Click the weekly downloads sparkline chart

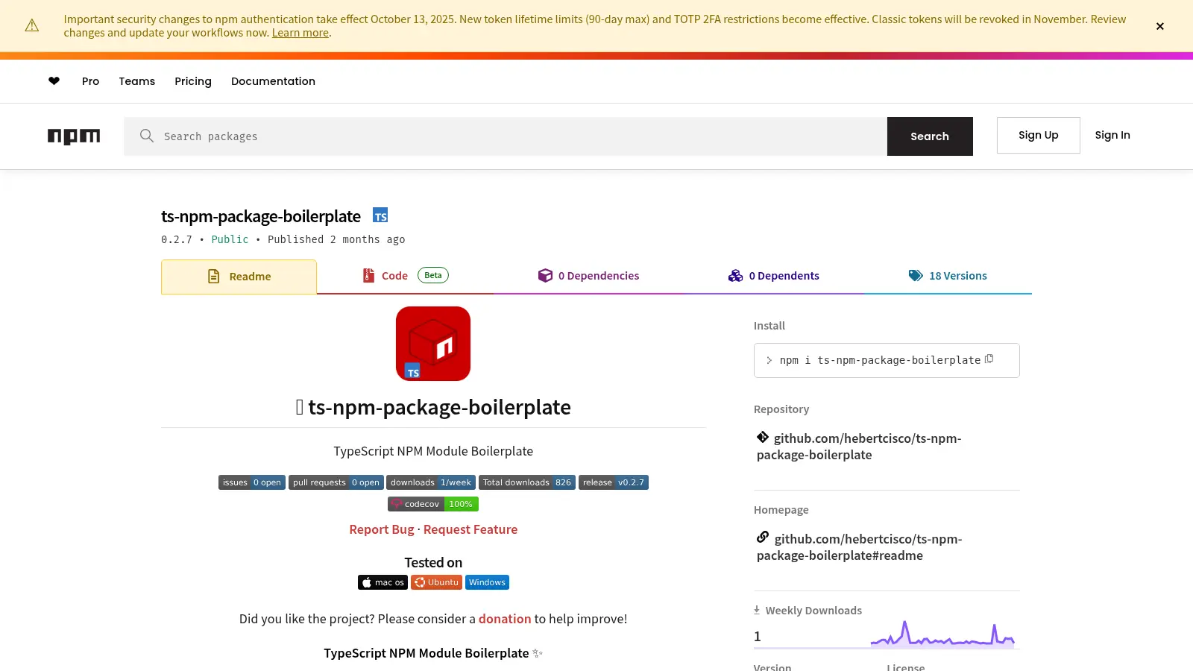point(942,634)
